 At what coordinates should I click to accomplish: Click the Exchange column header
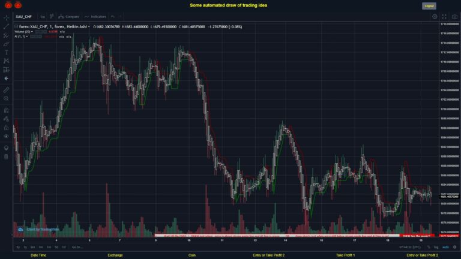pyautogui.click(x=115, y=255)
